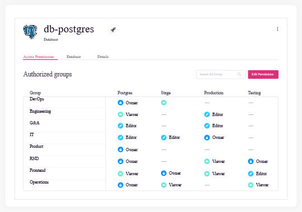
Task: Click RND Testing Owner lock icon
Action: pyautogui.click(x=251, y=161)
